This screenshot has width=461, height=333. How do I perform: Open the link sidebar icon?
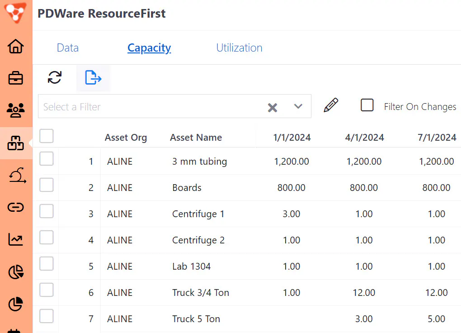coord(16,207)
